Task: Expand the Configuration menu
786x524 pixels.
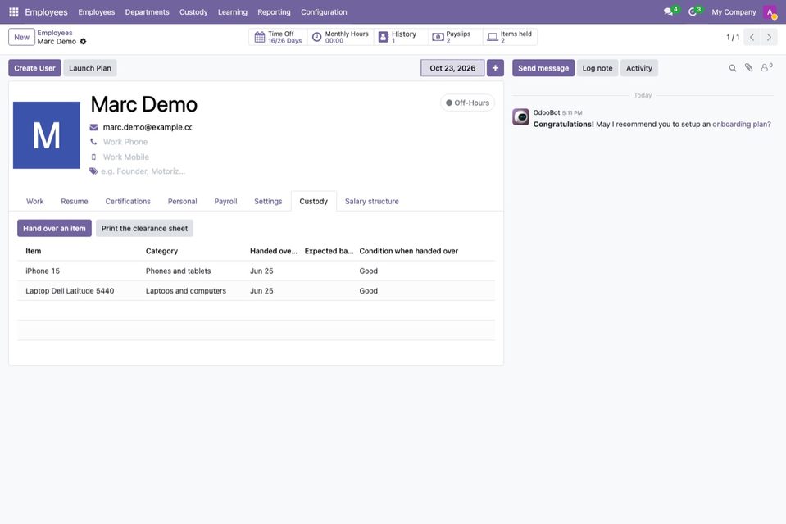Action: [x=324, y=12]
